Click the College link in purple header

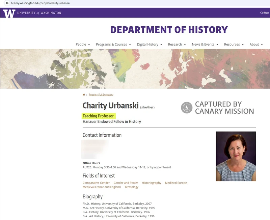tap(265, 13)
